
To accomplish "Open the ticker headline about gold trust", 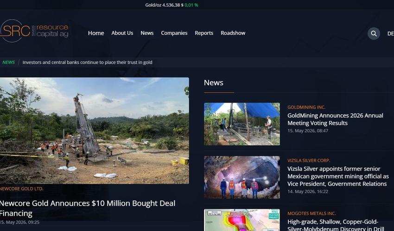I will [x=87, y=62].
